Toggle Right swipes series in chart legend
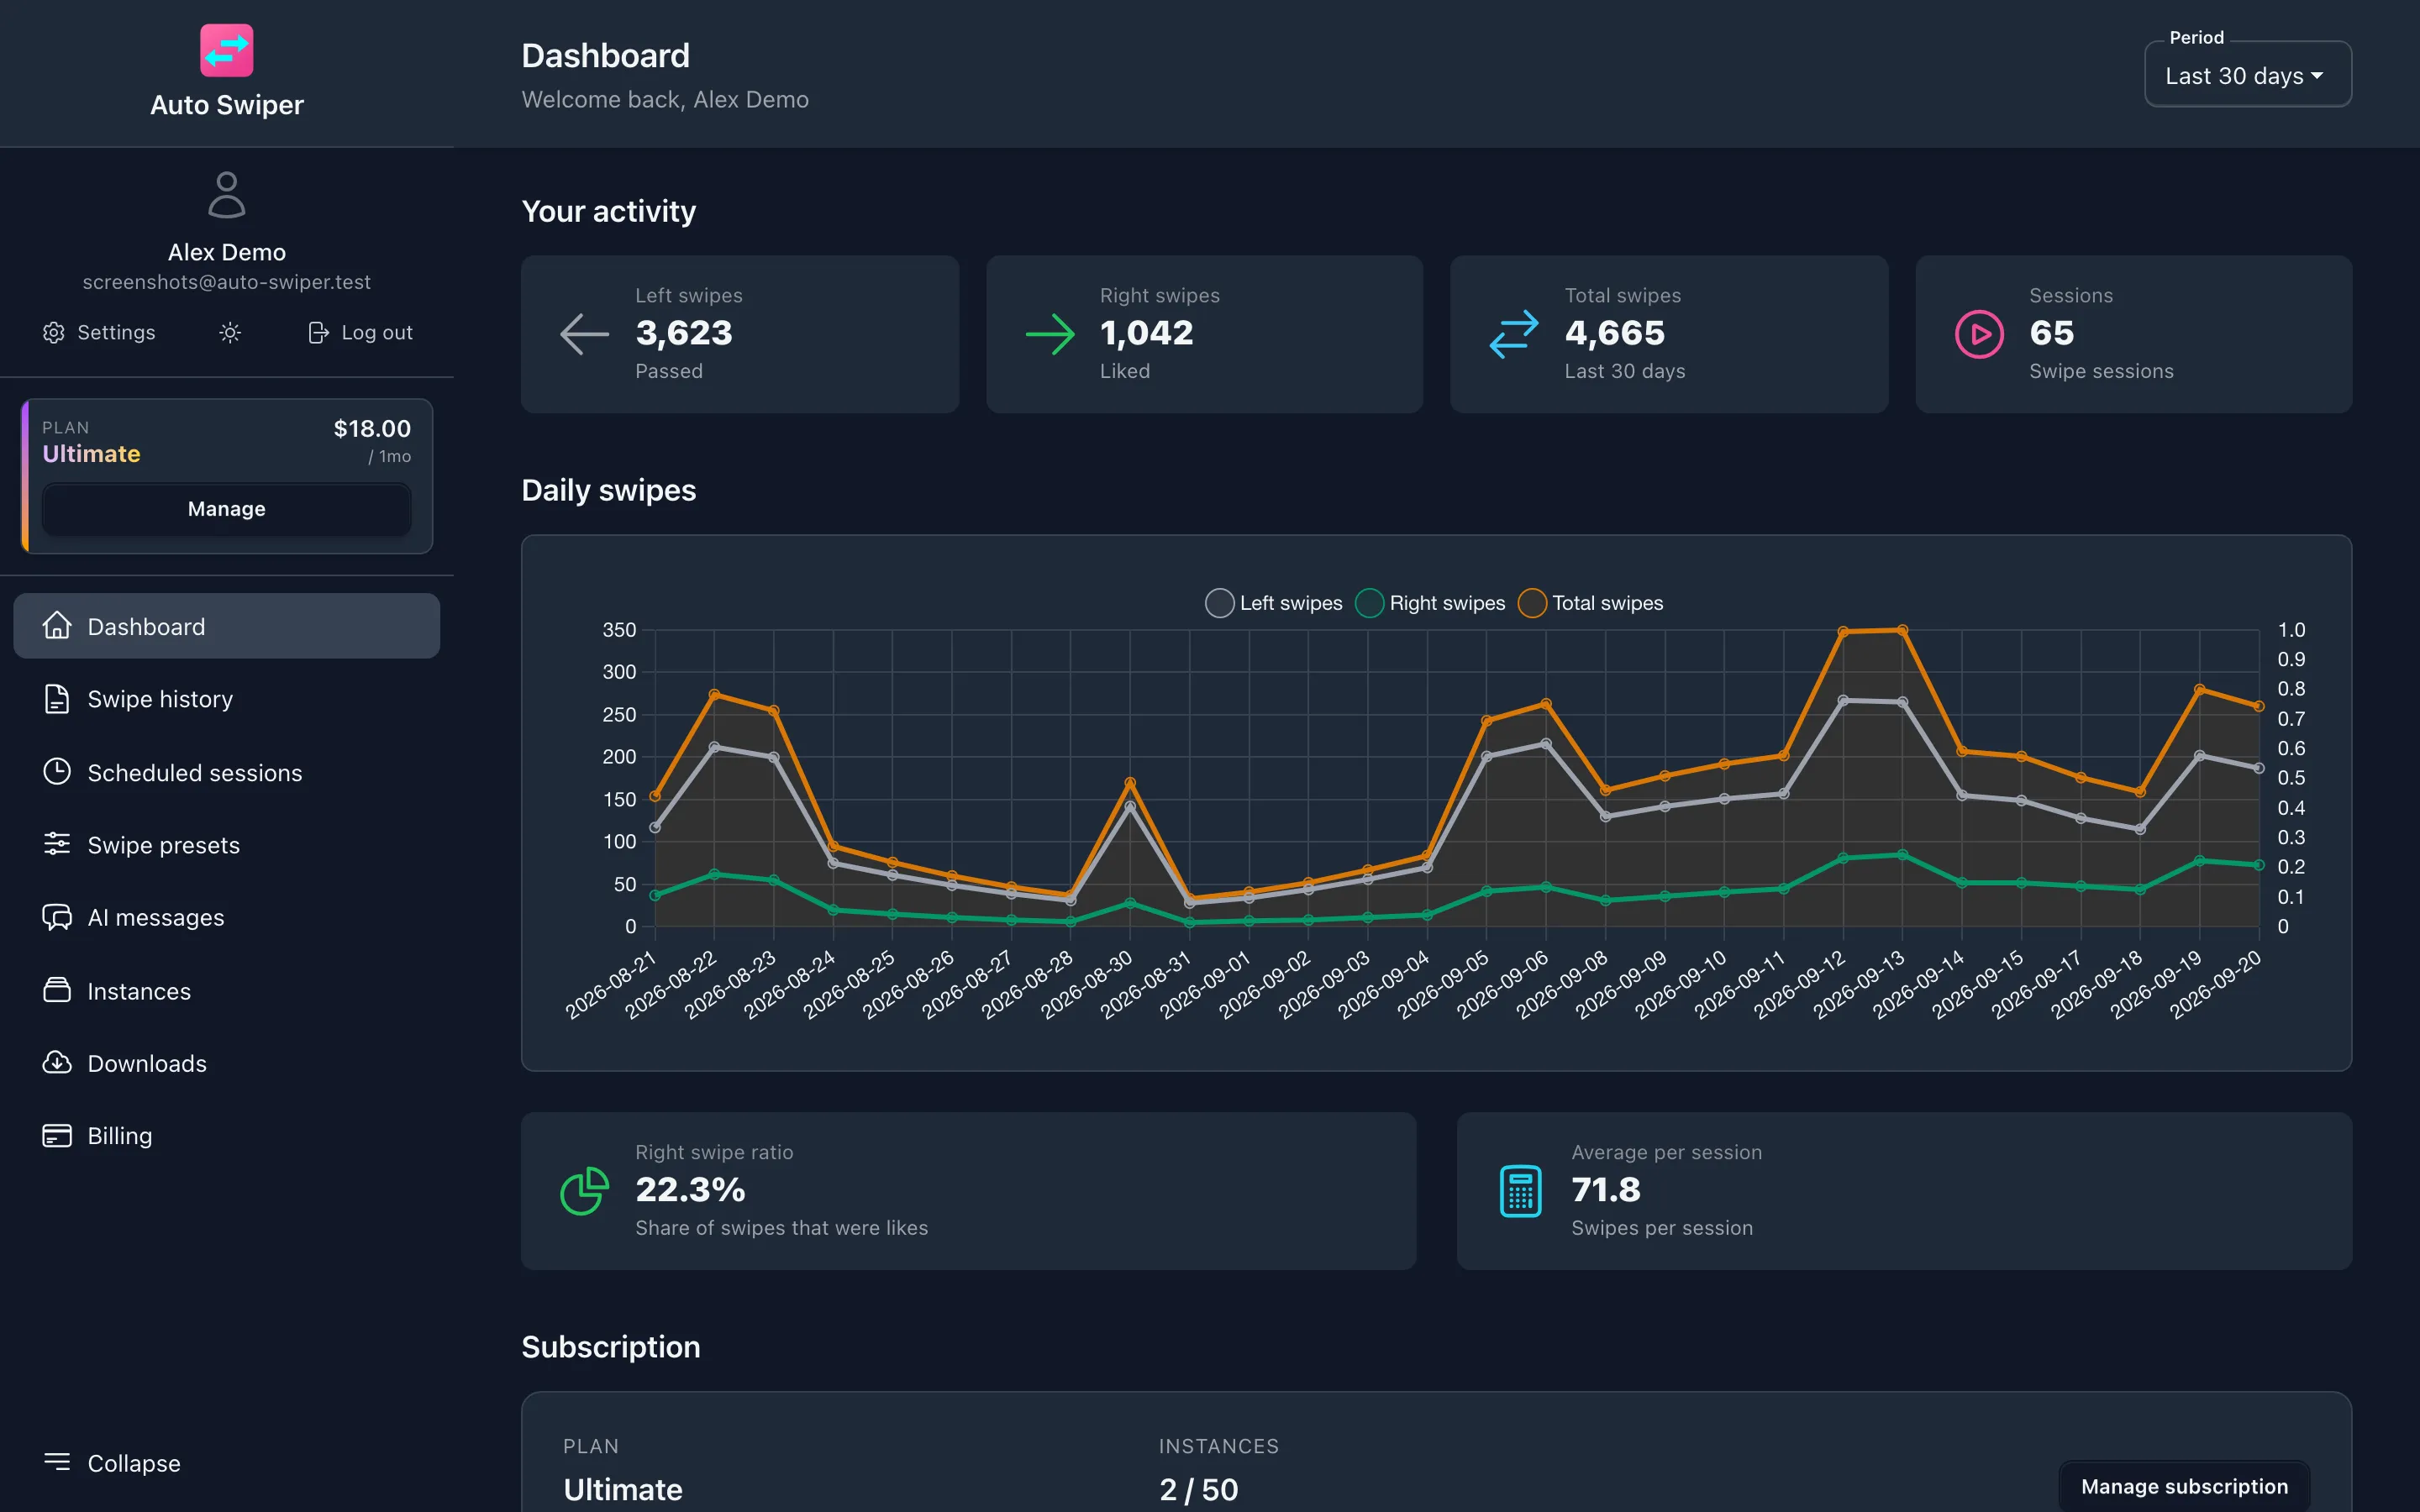Viewport: 2420px width, 1512px height. pyautogui.click(x=1430, y=603)
